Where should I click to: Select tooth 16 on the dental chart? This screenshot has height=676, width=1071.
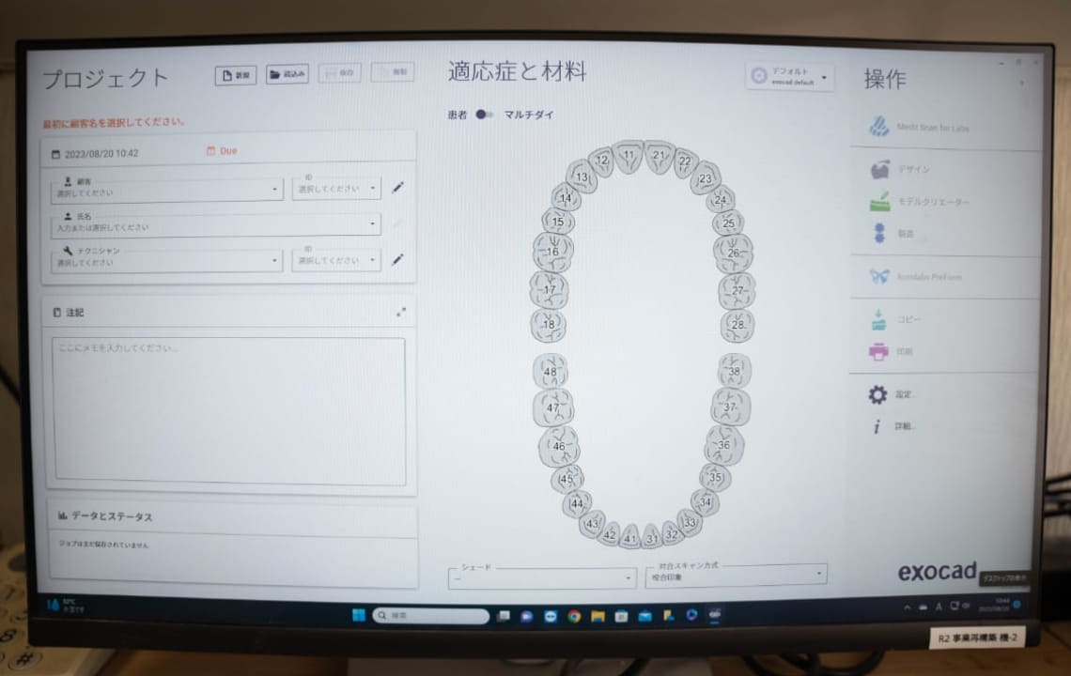[552, 252]
